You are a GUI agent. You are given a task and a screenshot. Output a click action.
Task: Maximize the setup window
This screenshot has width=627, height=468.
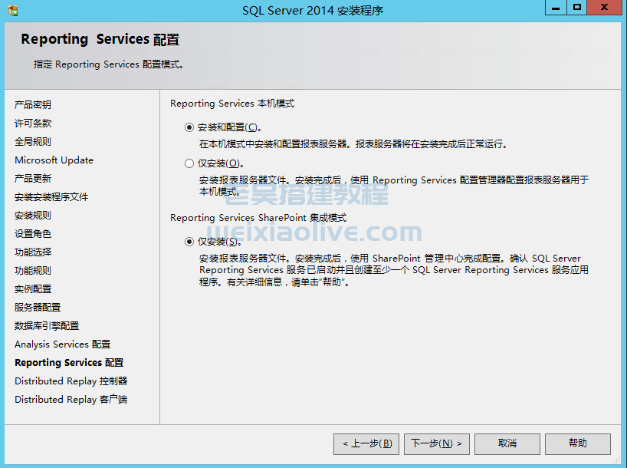tap(577, 8)
